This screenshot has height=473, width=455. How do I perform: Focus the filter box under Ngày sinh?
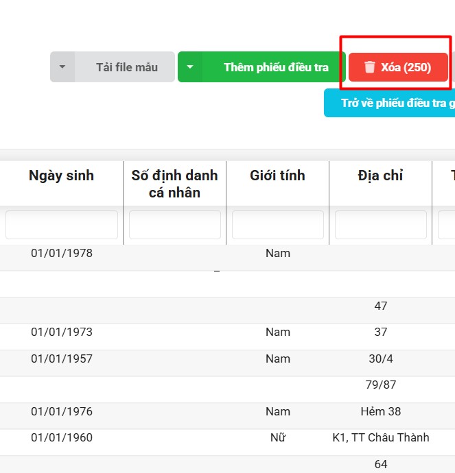pyautogui.click(x=62, y=225)
